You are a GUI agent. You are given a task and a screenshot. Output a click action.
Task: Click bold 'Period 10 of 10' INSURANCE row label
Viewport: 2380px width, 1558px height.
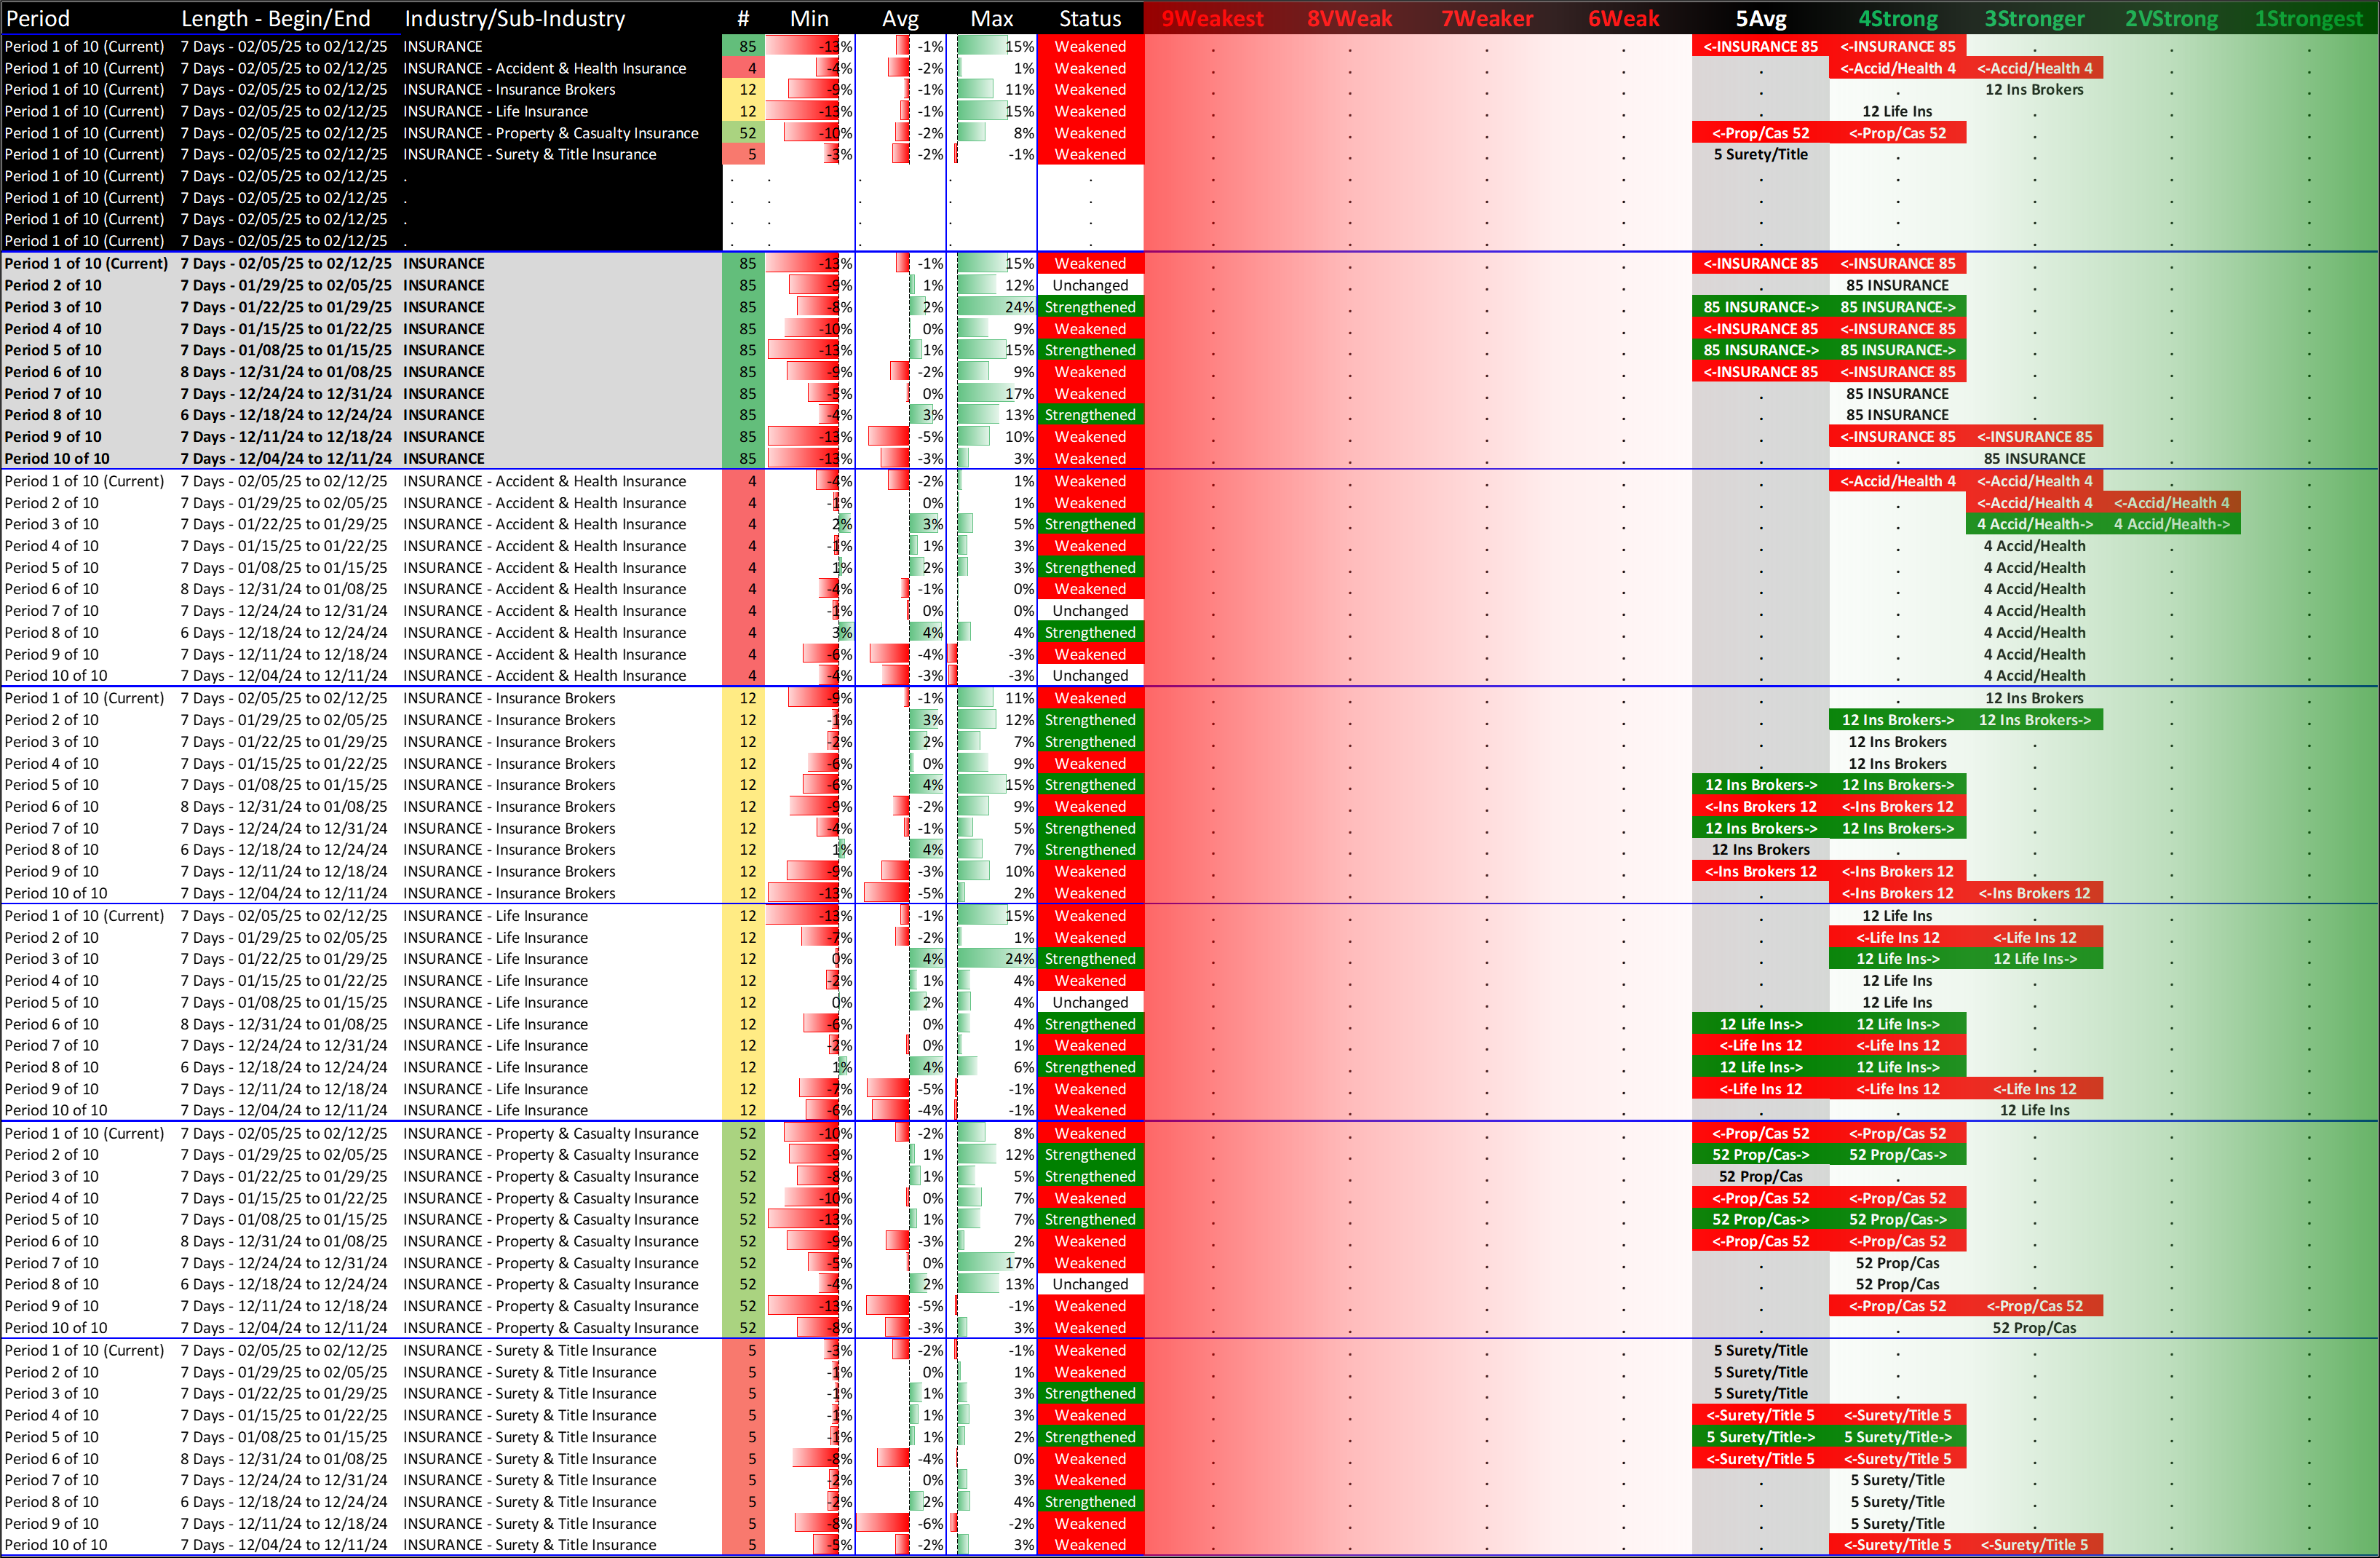(x=57, y=459)
